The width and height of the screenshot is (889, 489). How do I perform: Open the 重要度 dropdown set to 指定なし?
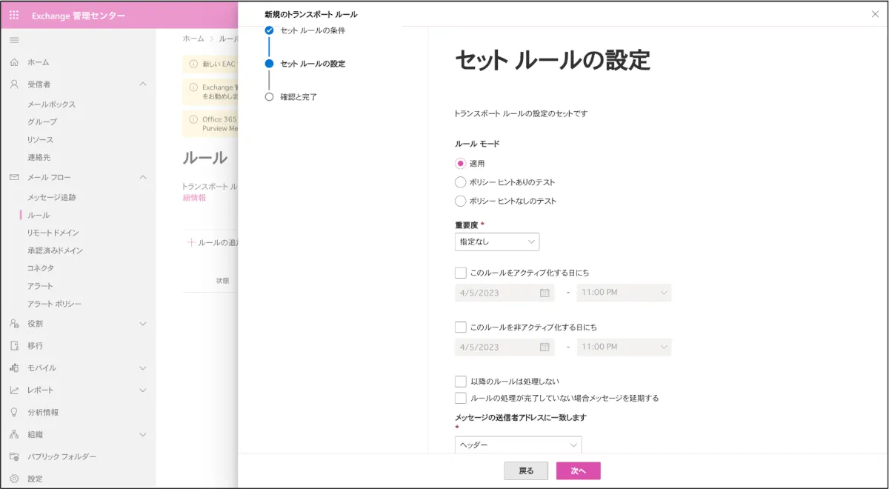496,242
